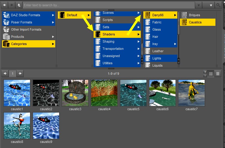This screenshot has width=225, height=148.
Task: Click the Default category tag icon
Action: tap(62, 15)
